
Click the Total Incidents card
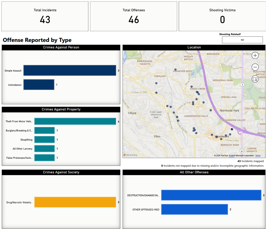click(x=45, y=16)
